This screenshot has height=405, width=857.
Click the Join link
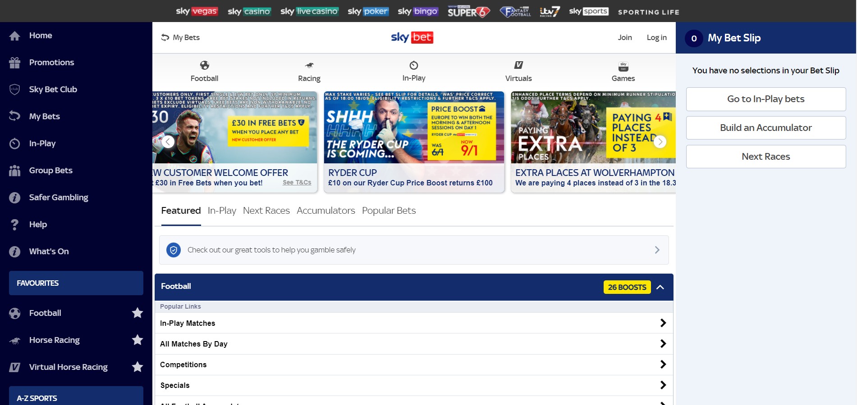(x=625, y=38)
